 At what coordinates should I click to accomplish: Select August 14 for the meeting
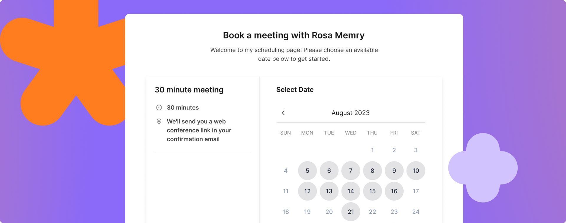coord(351,191)
